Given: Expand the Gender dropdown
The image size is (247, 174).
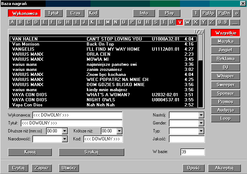Looking at the screenshot, I should click(x=201, y=123).
